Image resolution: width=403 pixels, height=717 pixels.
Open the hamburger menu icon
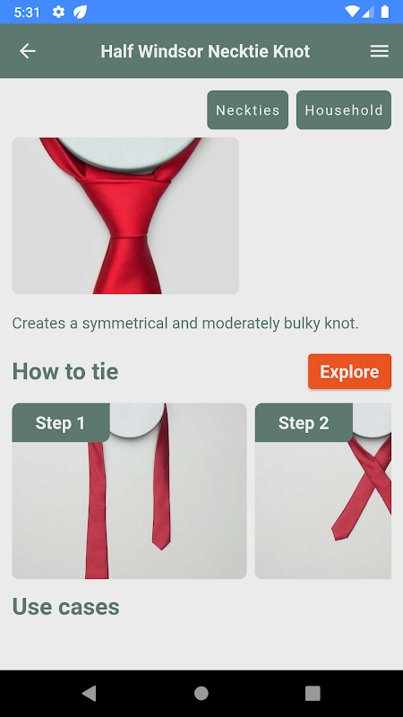(379, 51)
